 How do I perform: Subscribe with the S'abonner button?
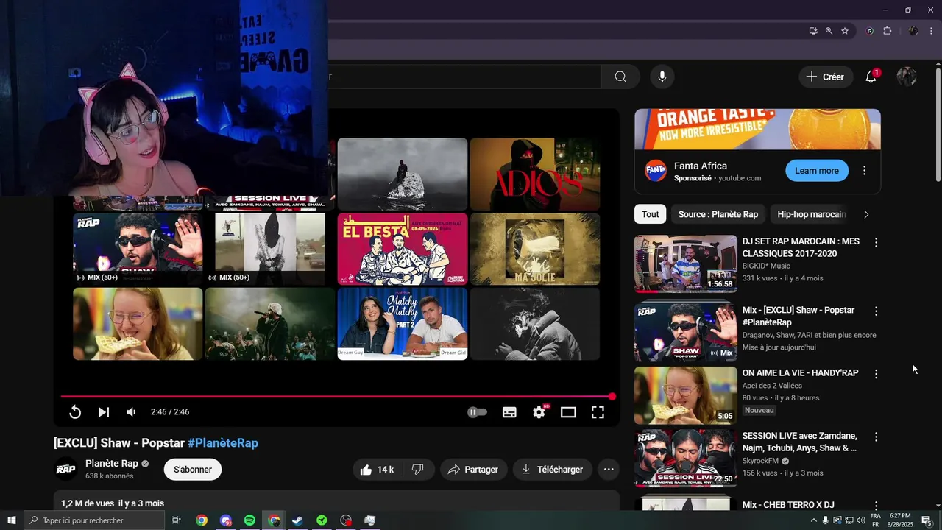click(x=193, y=470)
